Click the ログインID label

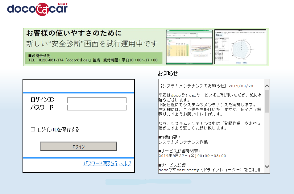[x=43, y=100]
